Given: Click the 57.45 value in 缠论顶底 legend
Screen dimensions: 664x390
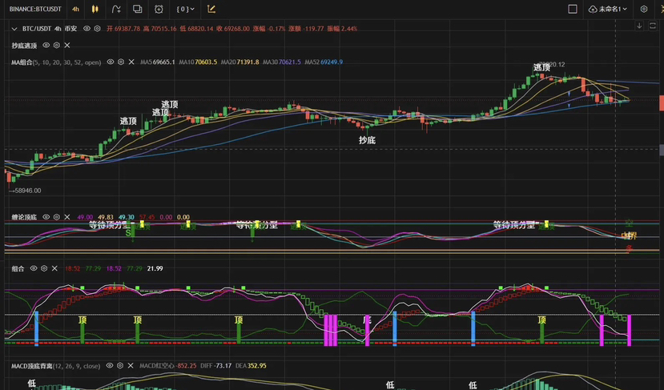Looking at the screenshot, I should point(147,217).
